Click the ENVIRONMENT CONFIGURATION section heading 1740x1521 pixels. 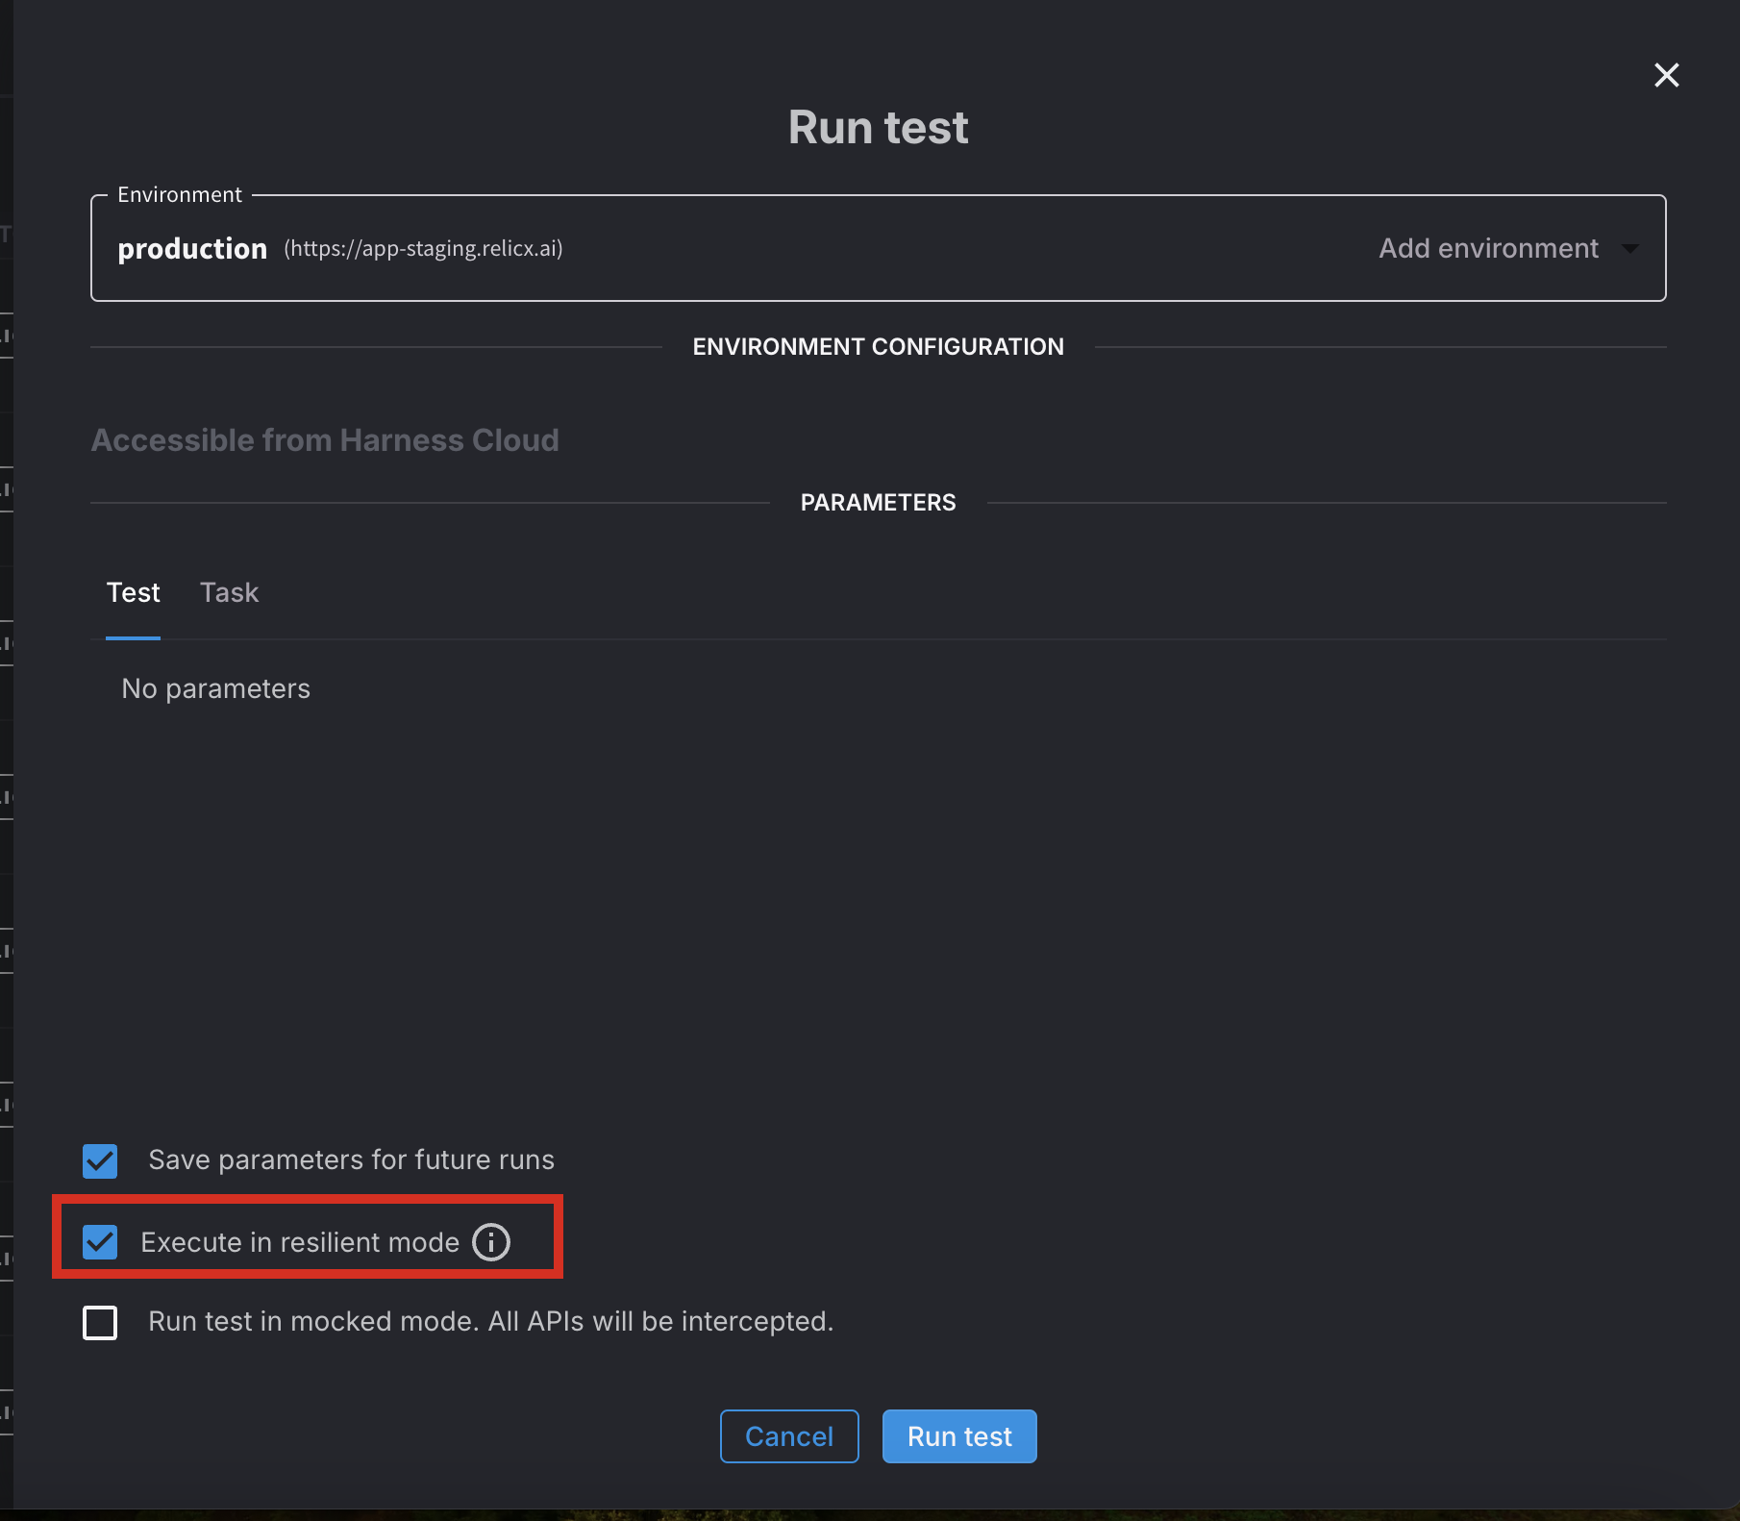[878, 347]
